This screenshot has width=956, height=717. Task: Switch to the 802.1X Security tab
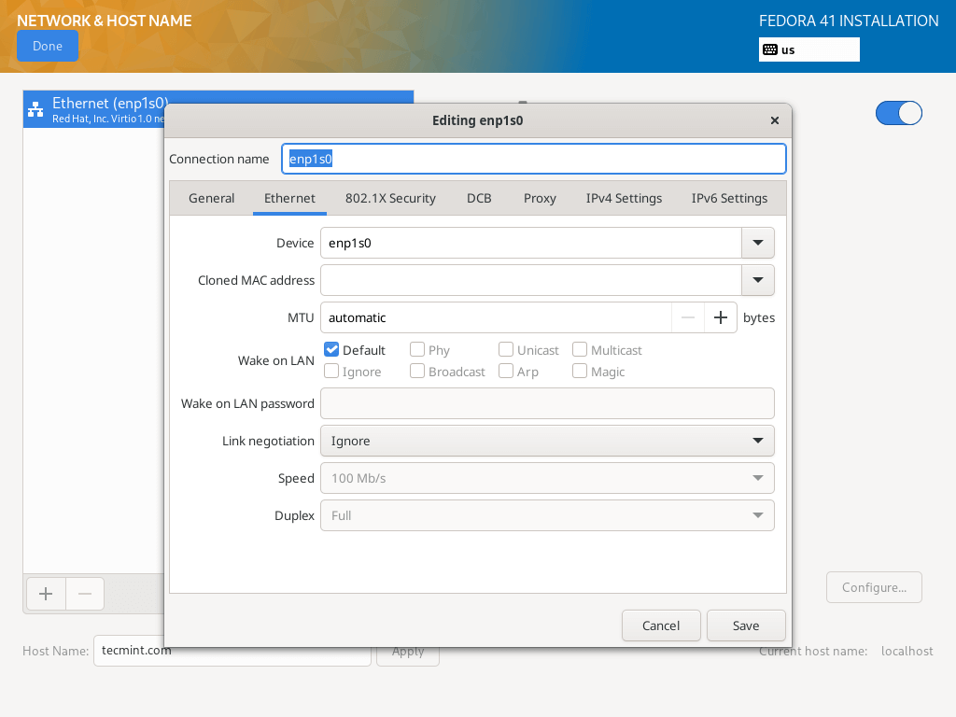[x=390, y=198]
